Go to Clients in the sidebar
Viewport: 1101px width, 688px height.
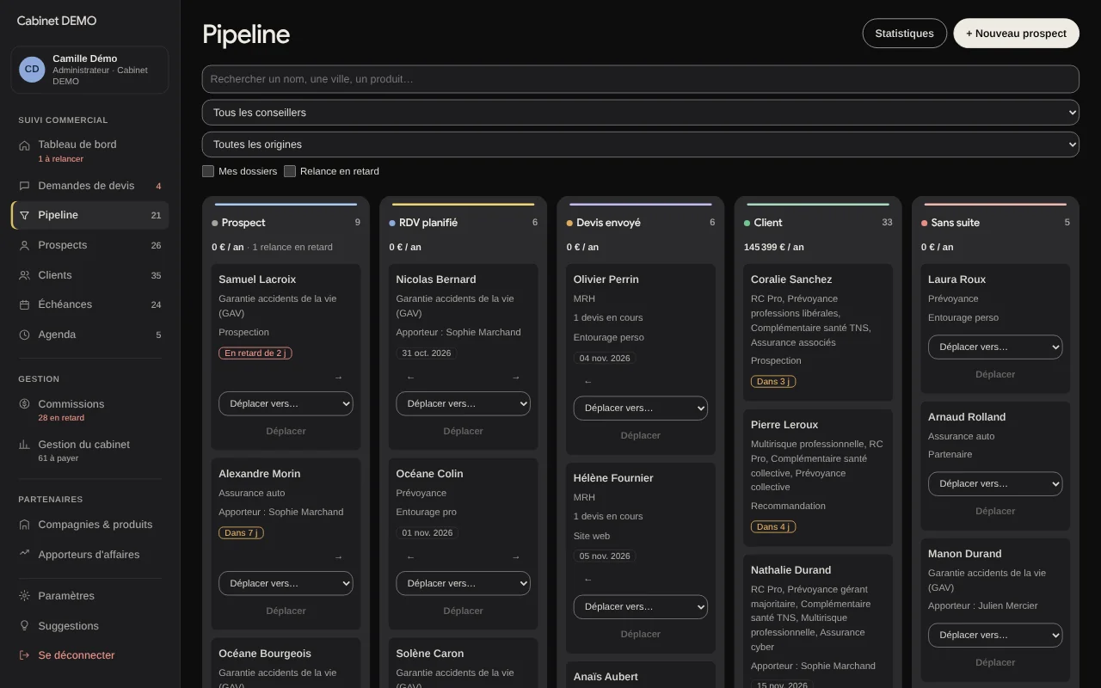(x=90, y=275)
